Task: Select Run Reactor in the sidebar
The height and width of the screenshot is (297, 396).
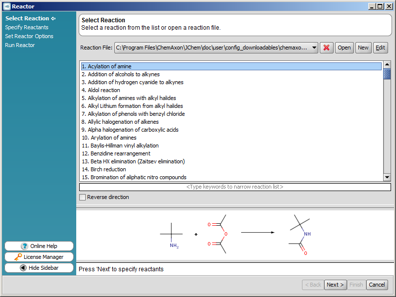Action: tap(20, 45)
